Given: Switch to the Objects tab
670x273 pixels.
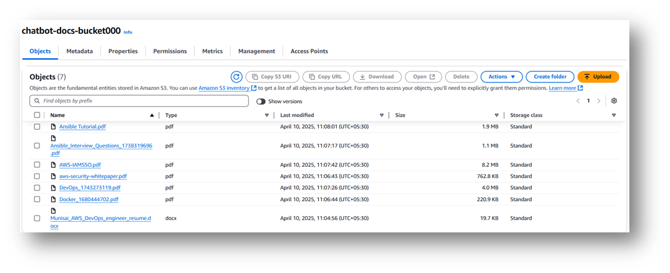Looking at the screenshot, I should pos(40,51).
